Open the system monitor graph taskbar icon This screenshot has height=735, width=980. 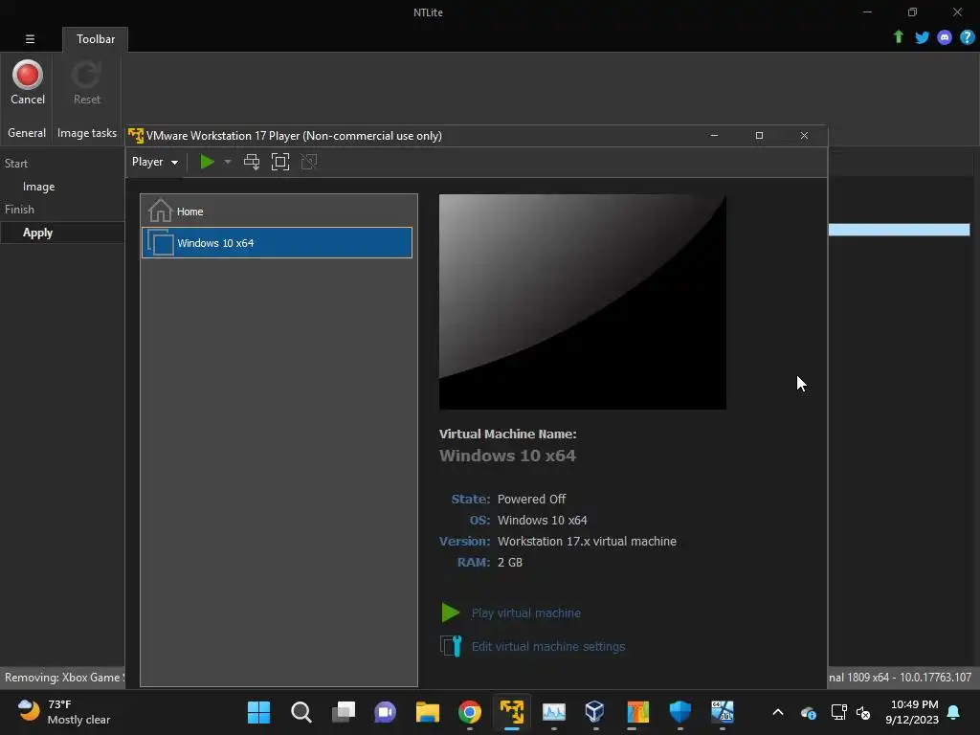554,712
